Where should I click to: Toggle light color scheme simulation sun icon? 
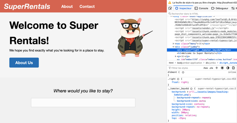222,68
